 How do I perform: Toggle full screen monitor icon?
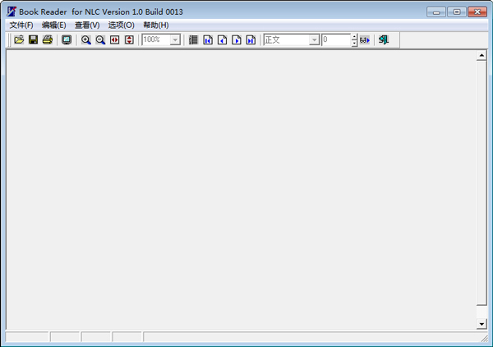pos(67,39)
